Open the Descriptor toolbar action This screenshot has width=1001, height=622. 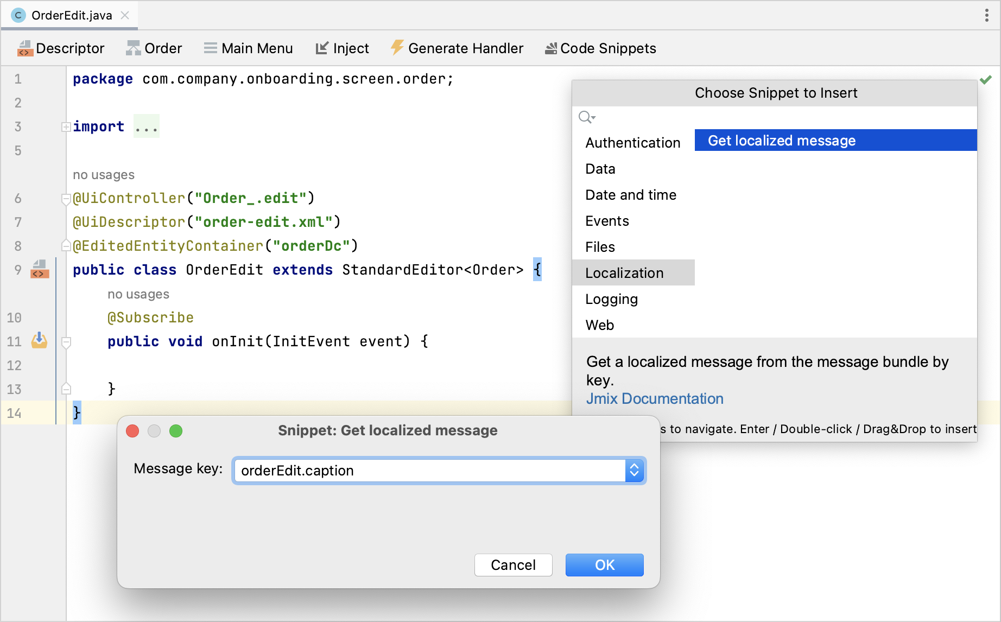pyautogui.click(x=61, y=48)
